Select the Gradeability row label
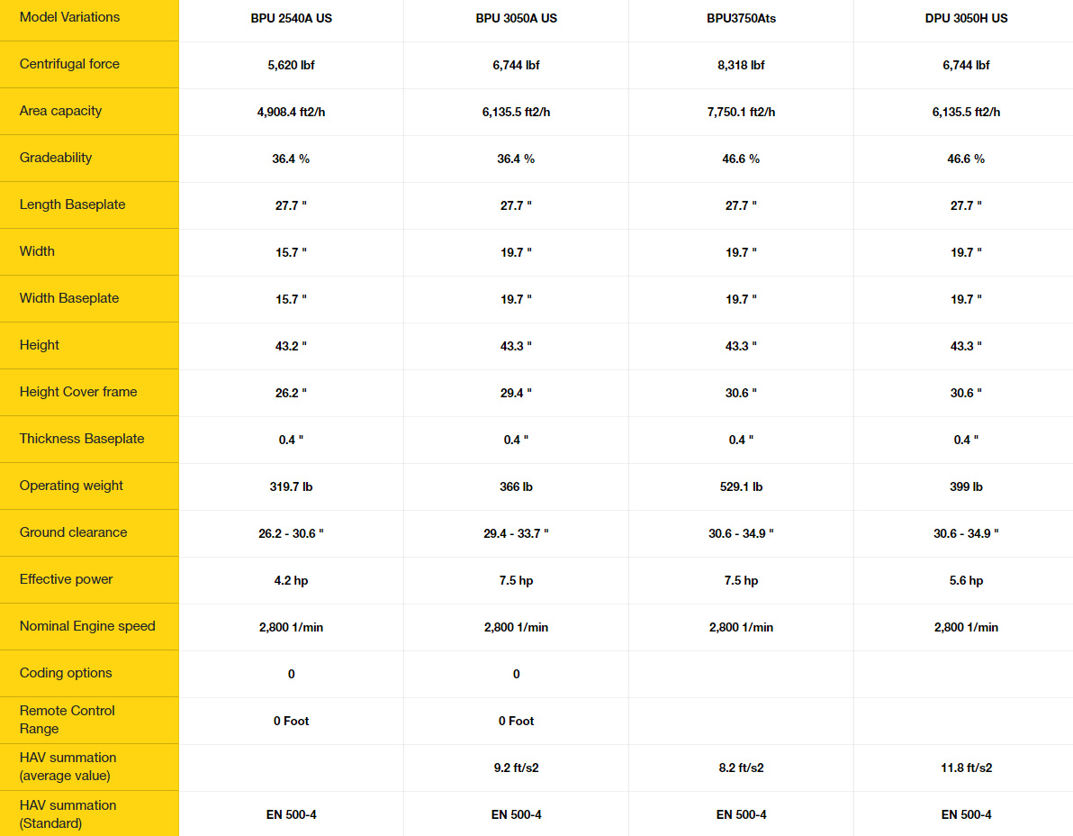Screen dimensions: 1073x836 click(x=56, y=158)
